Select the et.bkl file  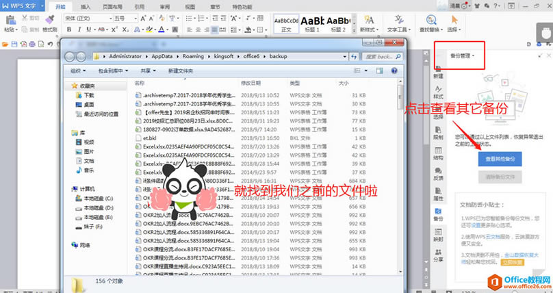[x=149, y=138]
